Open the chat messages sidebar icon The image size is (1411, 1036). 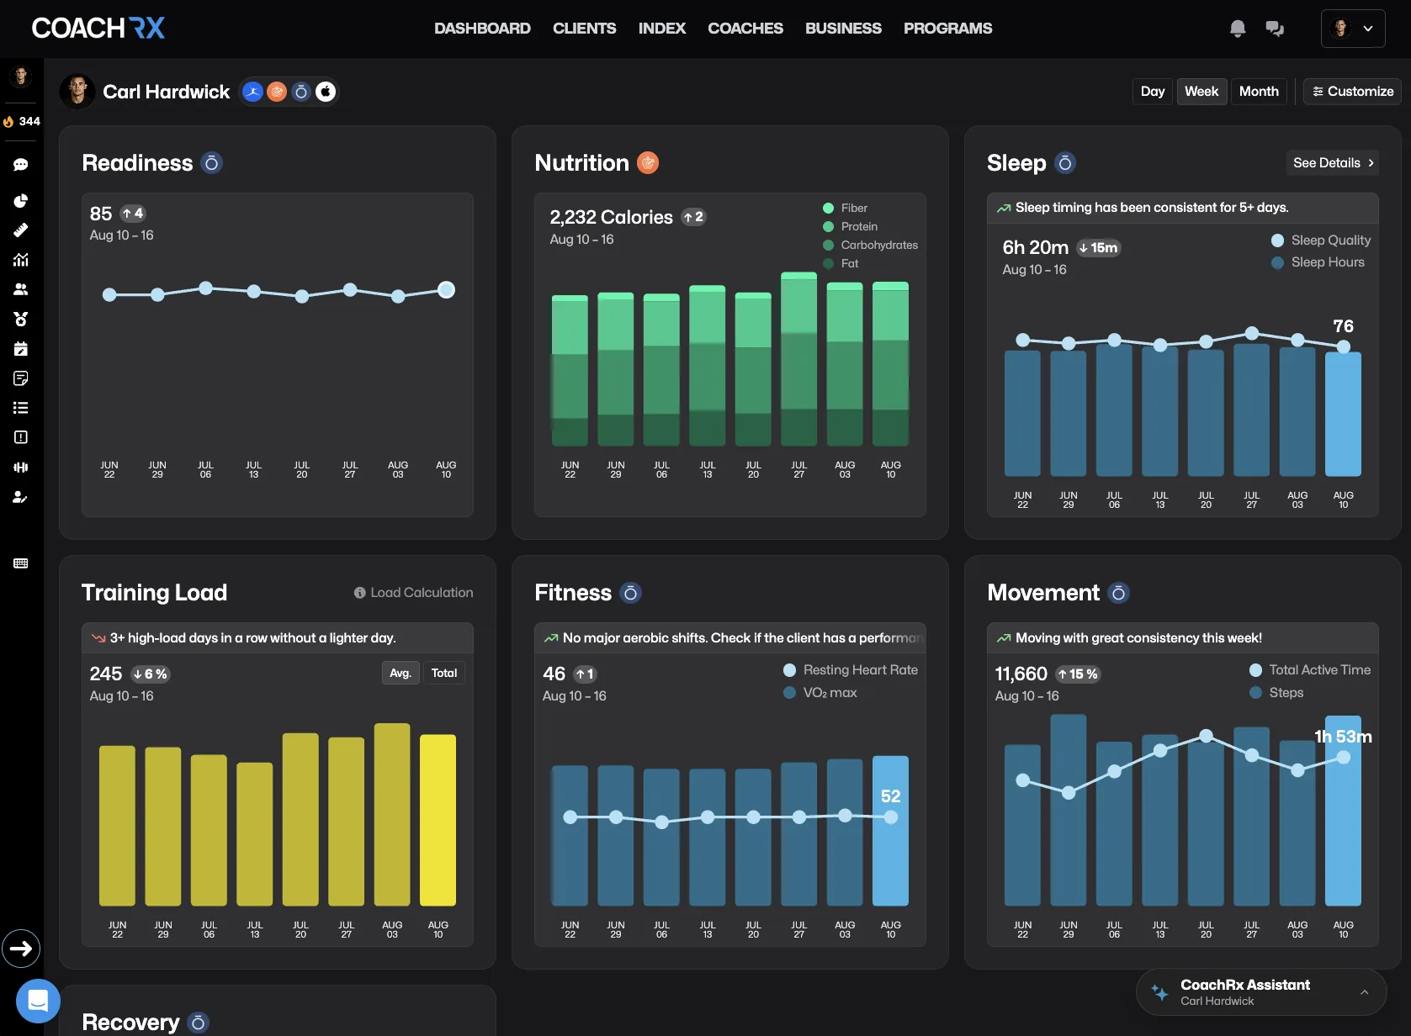click(21, 165)
